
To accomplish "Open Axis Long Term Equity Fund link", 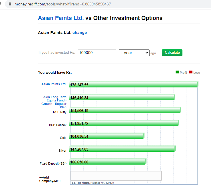I will [x=54, y=102].
